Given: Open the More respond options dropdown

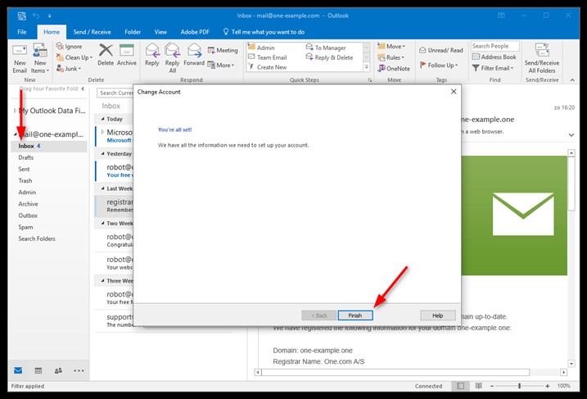Looking at the screenshot, I should pos(221,65).
